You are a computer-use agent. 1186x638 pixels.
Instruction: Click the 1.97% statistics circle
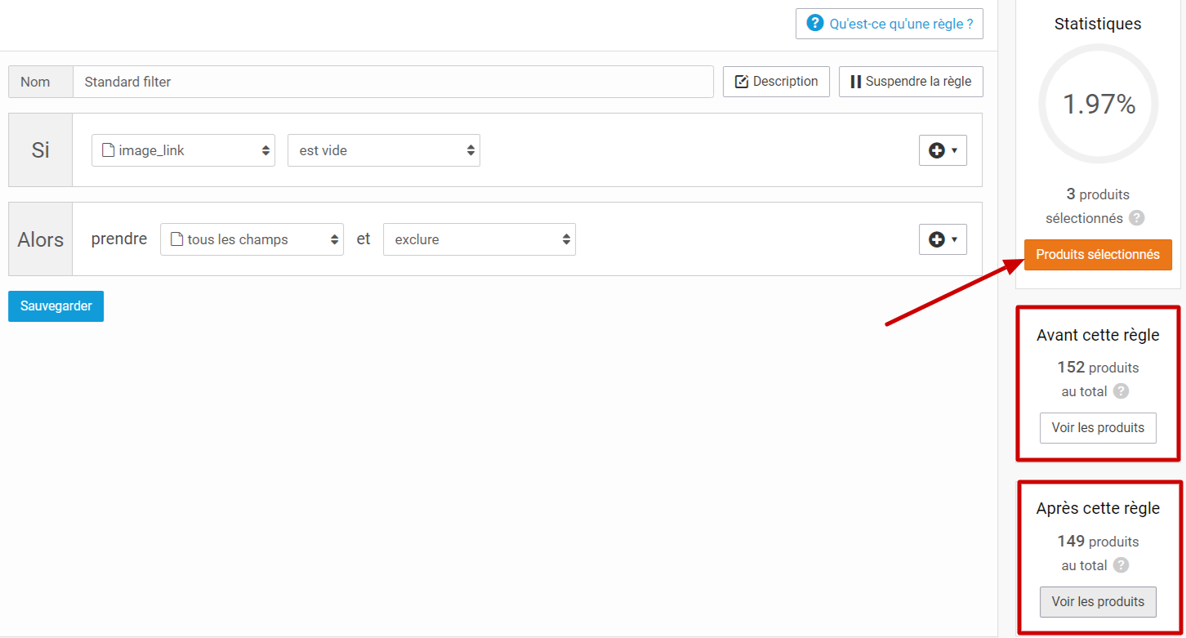click(1098, 104)
